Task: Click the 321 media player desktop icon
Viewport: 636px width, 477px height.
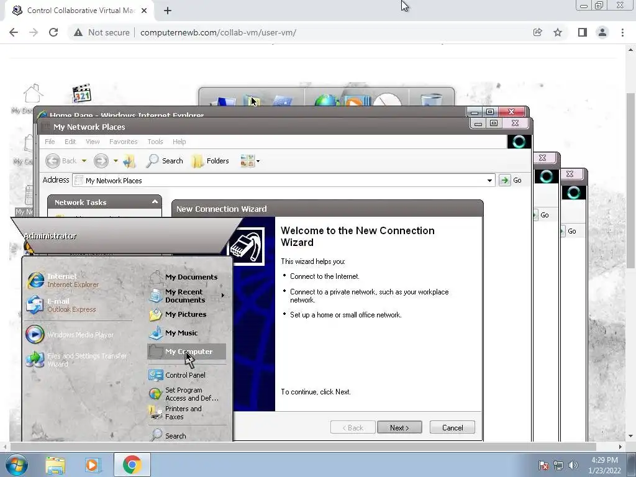Action: coord(81,94)
